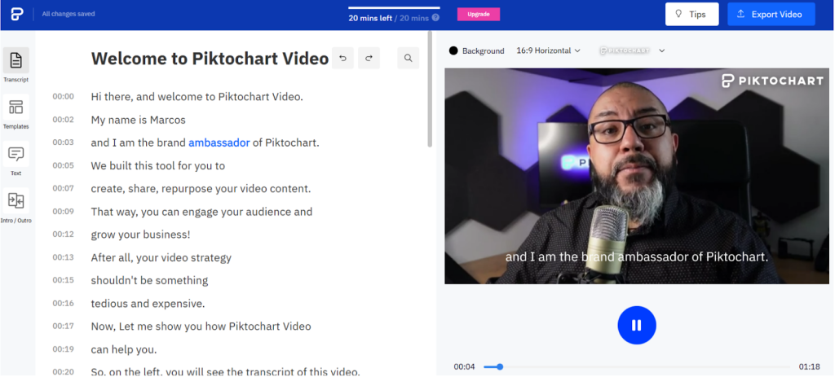Screen dimensions: 835x377
Task: Click the line 'tedious and expensive.'
Action: coord(148,304)
